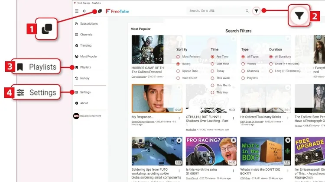Open the Markiplier channel link
The height and width of the screenshot is (182, 325).
point(191,130)
